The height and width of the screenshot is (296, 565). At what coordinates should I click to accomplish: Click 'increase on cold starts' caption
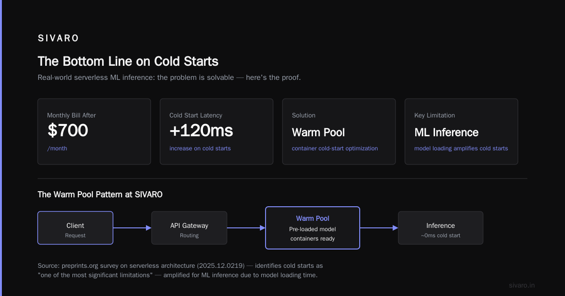coord(200,148)
